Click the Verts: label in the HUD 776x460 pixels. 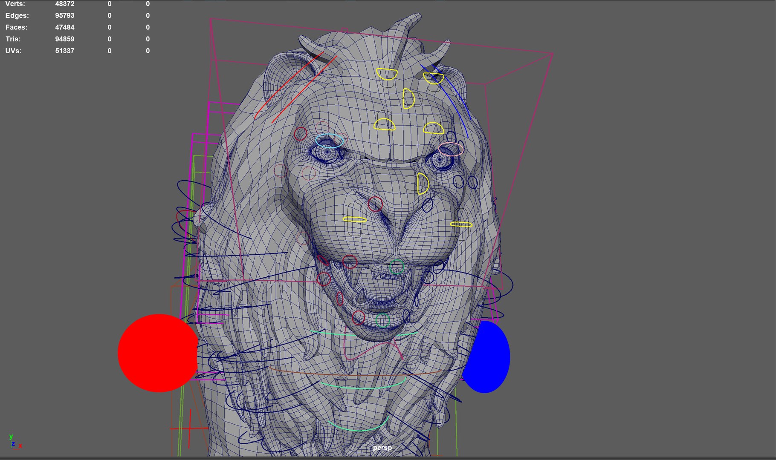coord(15,4)
